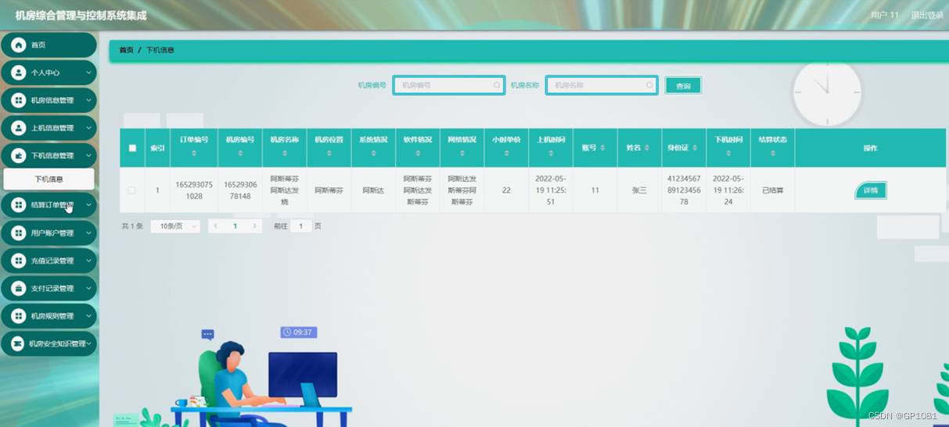This screenshot has height=427, width=949.
Task: Tick the checkbox of row 1
Action: pyautogui.click(x=131, y=190)
